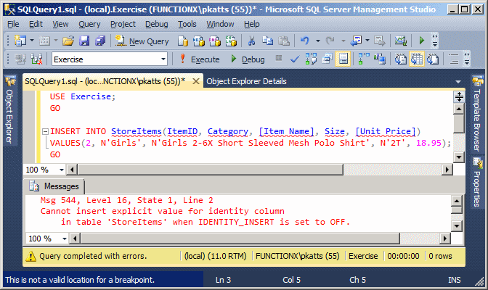Toggle Include Client Statistics
This screenshot has height=290, width=488.
tap(380, 59)
